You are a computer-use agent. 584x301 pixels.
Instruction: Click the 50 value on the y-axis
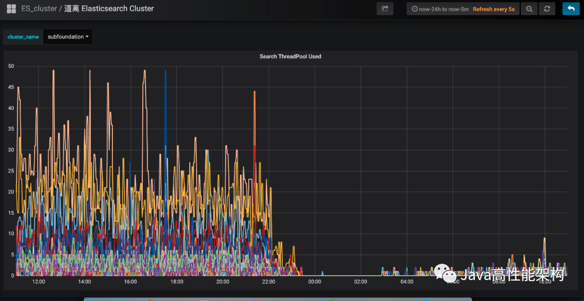(11, 66)
